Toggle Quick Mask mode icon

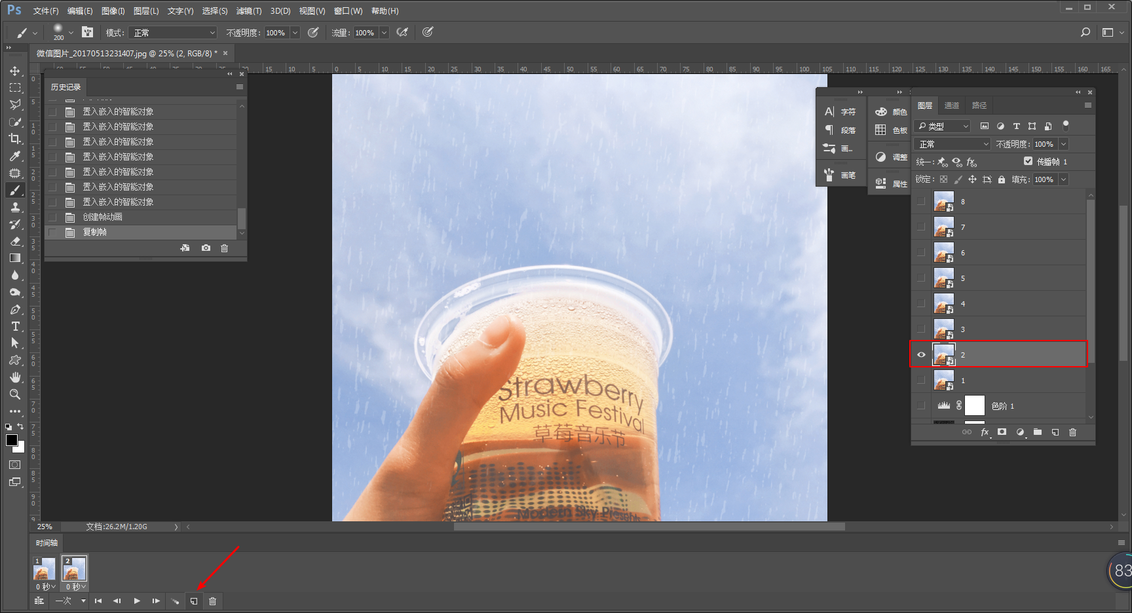point(15,464)
